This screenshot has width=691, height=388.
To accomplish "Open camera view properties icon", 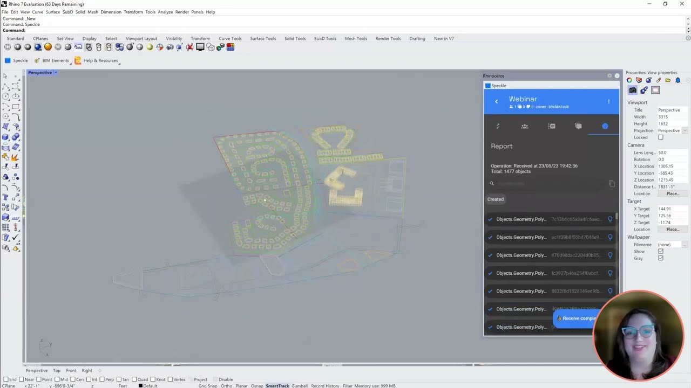I will point(632,90).
